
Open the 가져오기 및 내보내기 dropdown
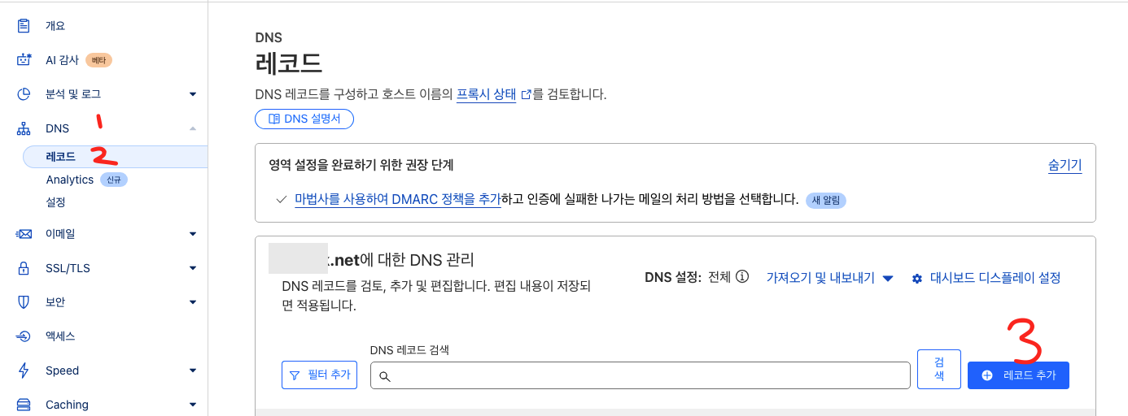(829, 278)
